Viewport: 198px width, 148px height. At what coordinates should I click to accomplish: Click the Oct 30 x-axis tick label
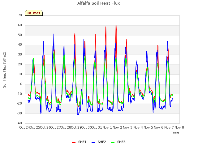86,127
